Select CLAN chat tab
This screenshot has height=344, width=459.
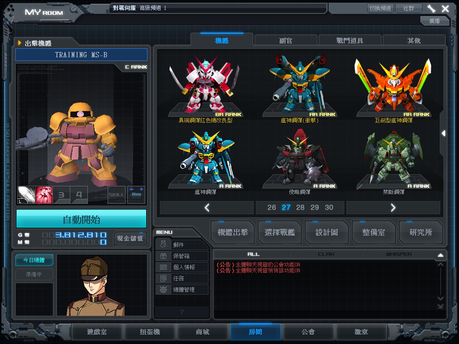coord(326,254)
